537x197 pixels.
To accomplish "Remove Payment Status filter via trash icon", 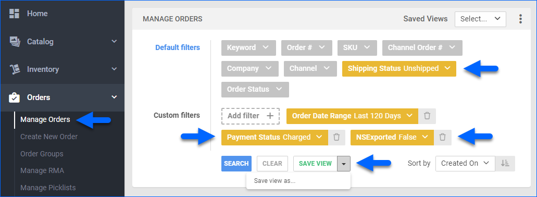I will point(336,137).
